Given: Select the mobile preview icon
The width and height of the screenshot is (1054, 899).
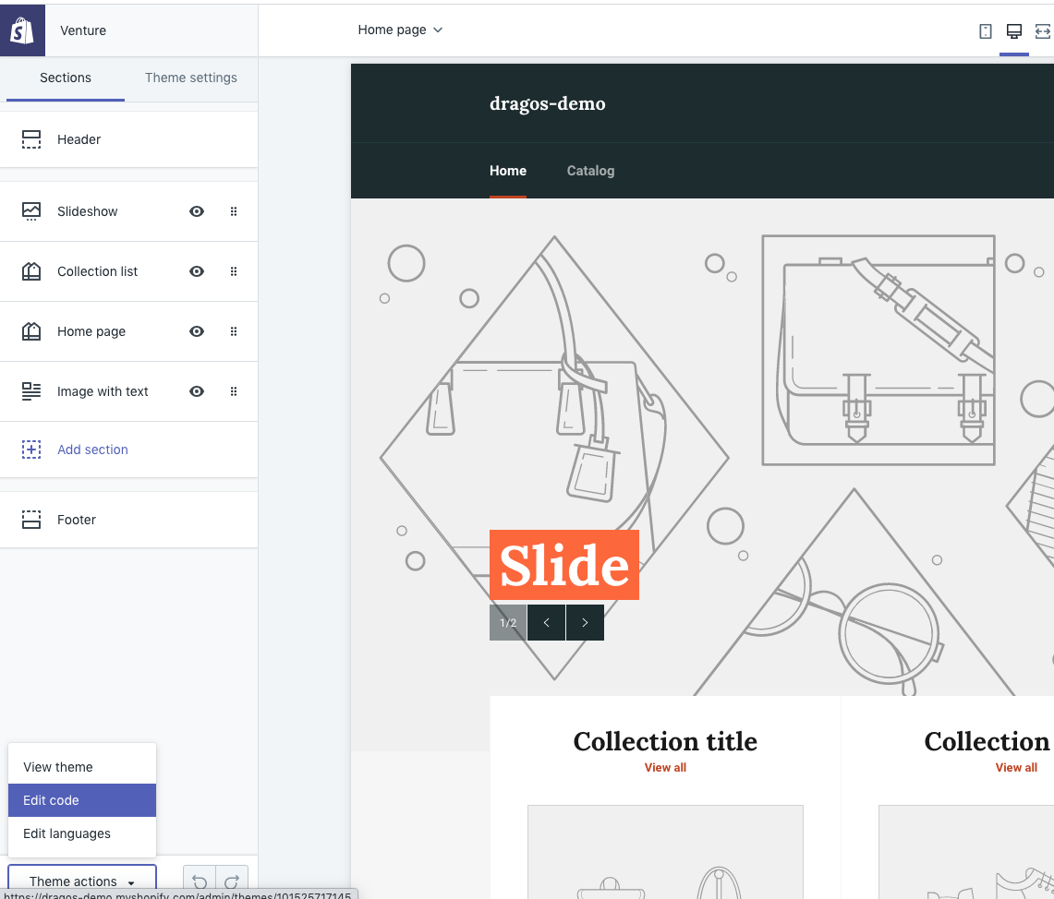Looking at the screenshot, I should (986, 31).
